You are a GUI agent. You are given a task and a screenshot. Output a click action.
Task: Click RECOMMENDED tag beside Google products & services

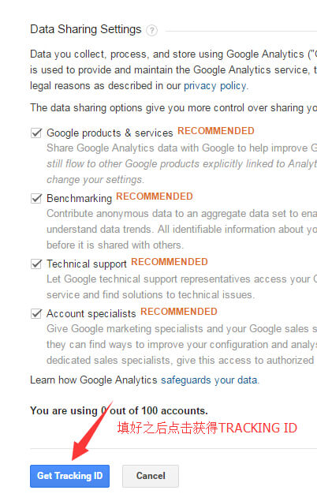click(x=216, y=131)
